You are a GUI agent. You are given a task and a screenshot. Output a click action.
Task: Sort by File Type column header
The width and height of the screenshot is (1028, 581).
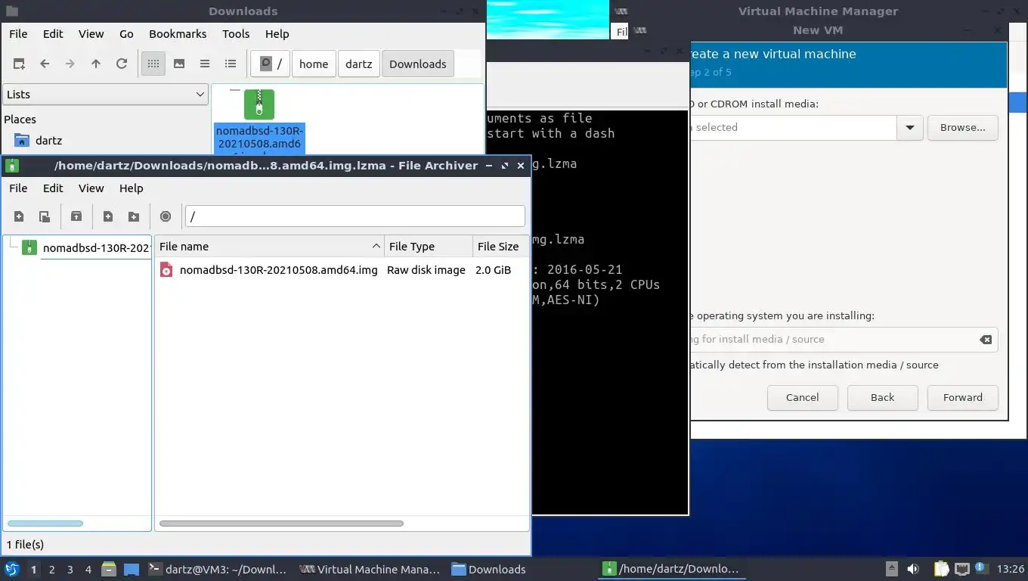click(x=427, y=247)
